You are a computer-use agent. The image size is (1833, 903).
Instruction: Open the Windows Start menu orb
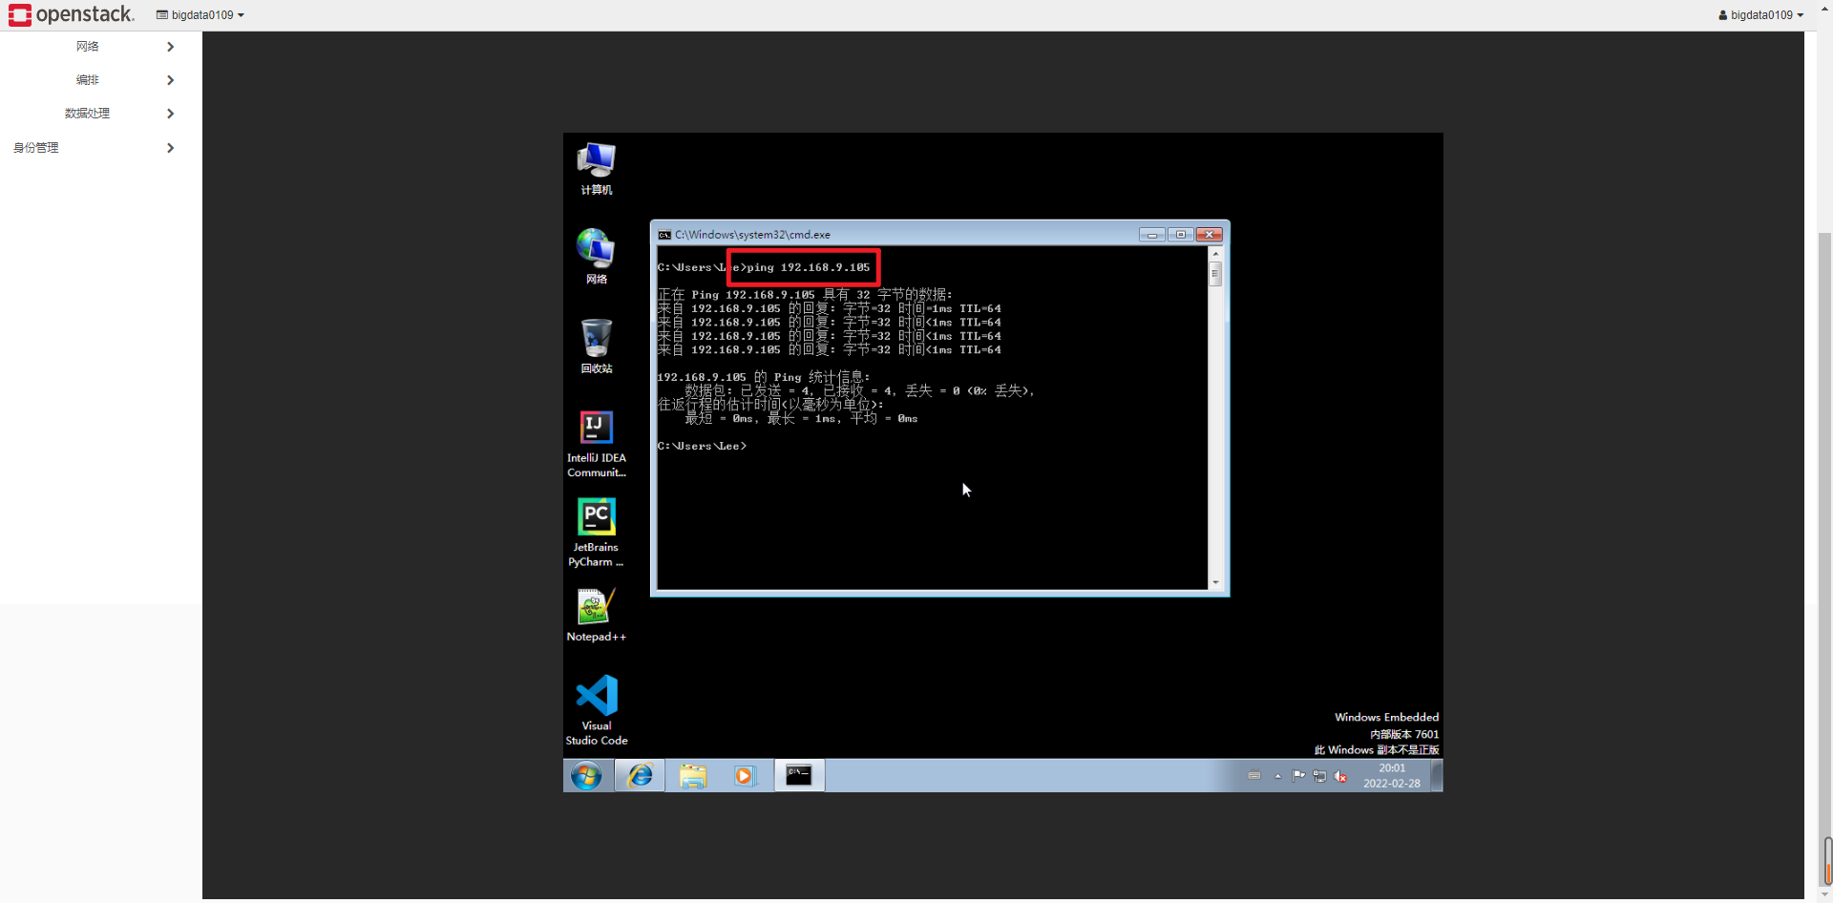tap(586, 776)
